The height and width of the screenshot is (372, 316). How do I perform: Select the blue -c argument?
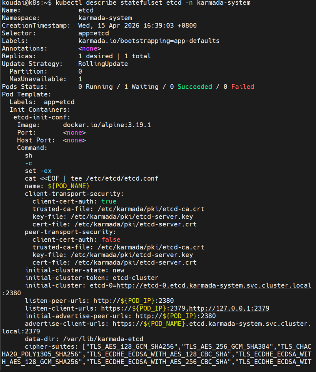(28, 163)
